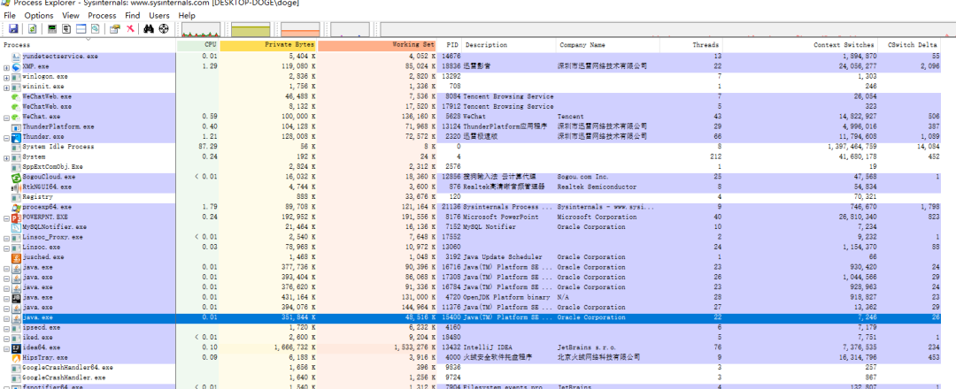Image resolution: width=956 pixels, height=389 pixels.
Task: Open the View menu
Action: tap(71, 15)
